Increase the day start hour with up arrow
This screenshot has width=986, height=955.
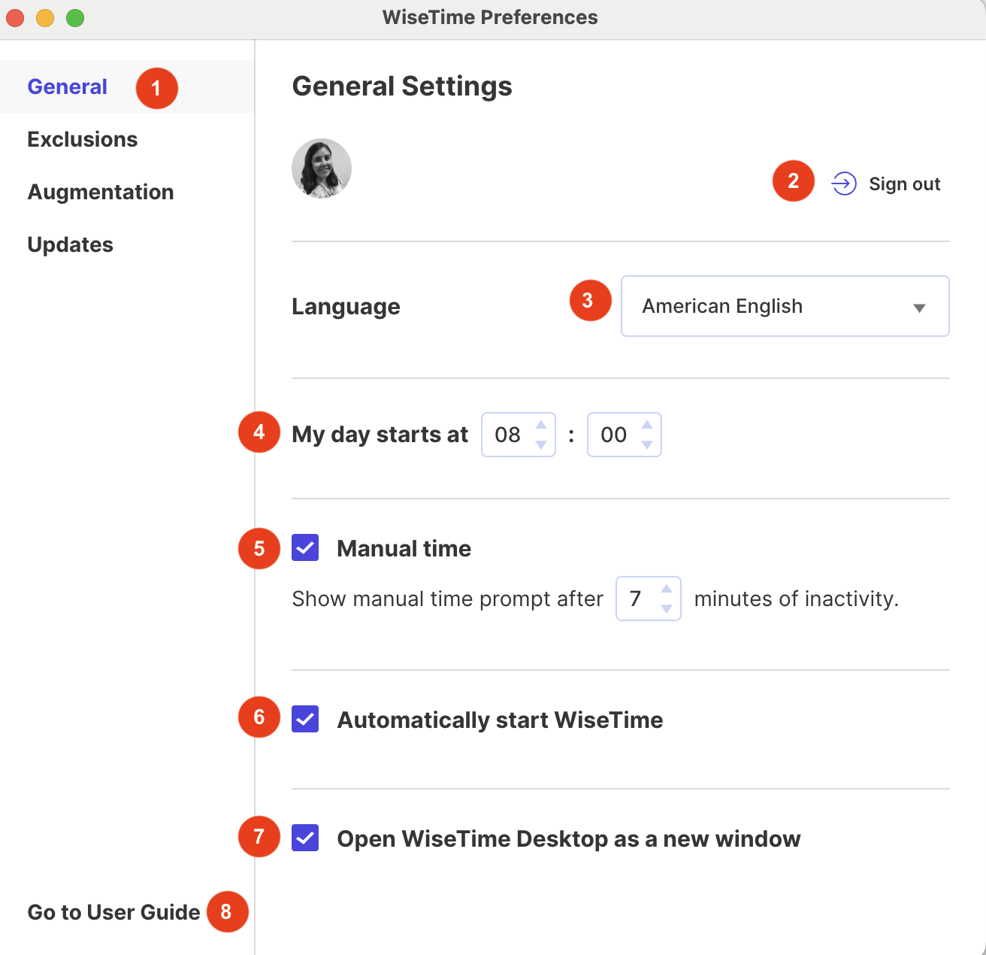[541, 425]
